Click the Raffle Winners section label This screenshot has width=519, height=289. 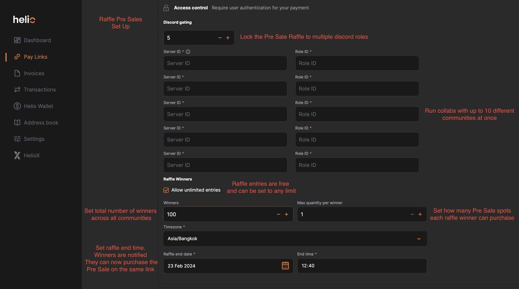[178, 179]
